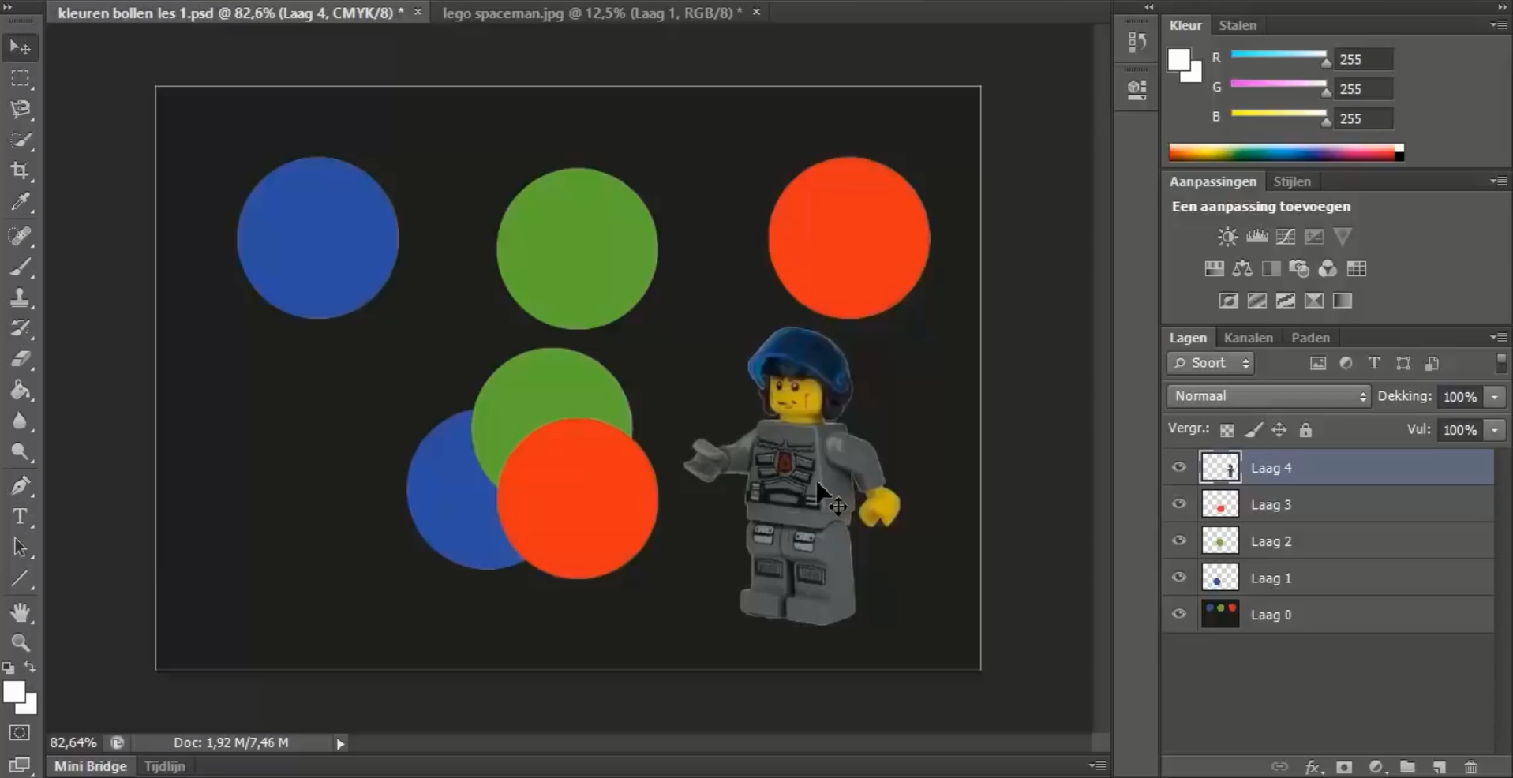
Task: Open the Tijdlijn panel
Action: (x=165, y=766)
